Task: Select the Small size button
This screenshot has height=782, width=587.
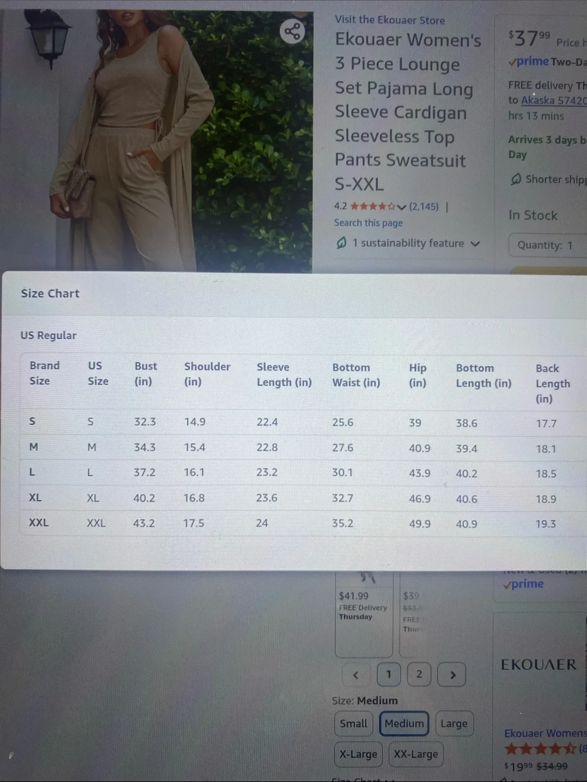Action: point(353,724)
